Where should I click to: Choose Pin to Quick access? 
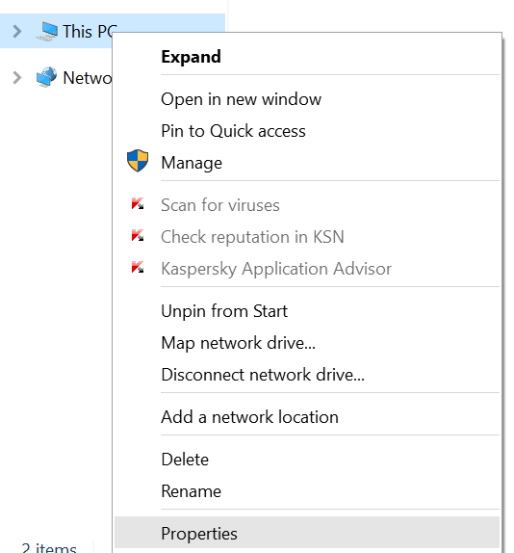click(x=307, y=131)
